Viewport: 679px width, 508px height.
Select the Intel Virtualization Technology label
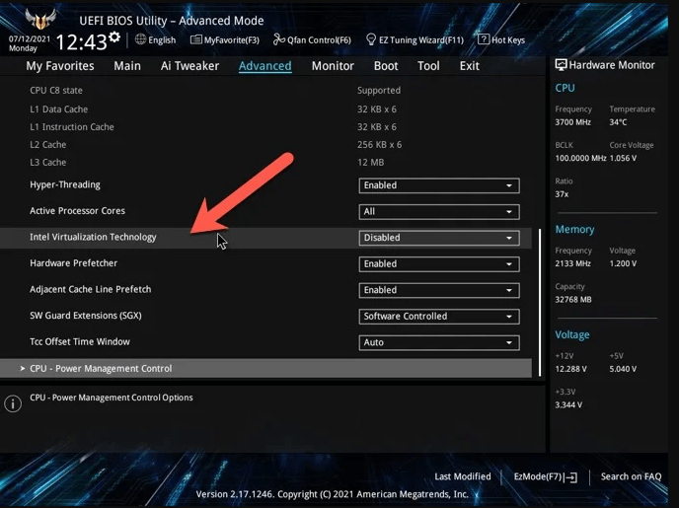[x=93, y=237]
